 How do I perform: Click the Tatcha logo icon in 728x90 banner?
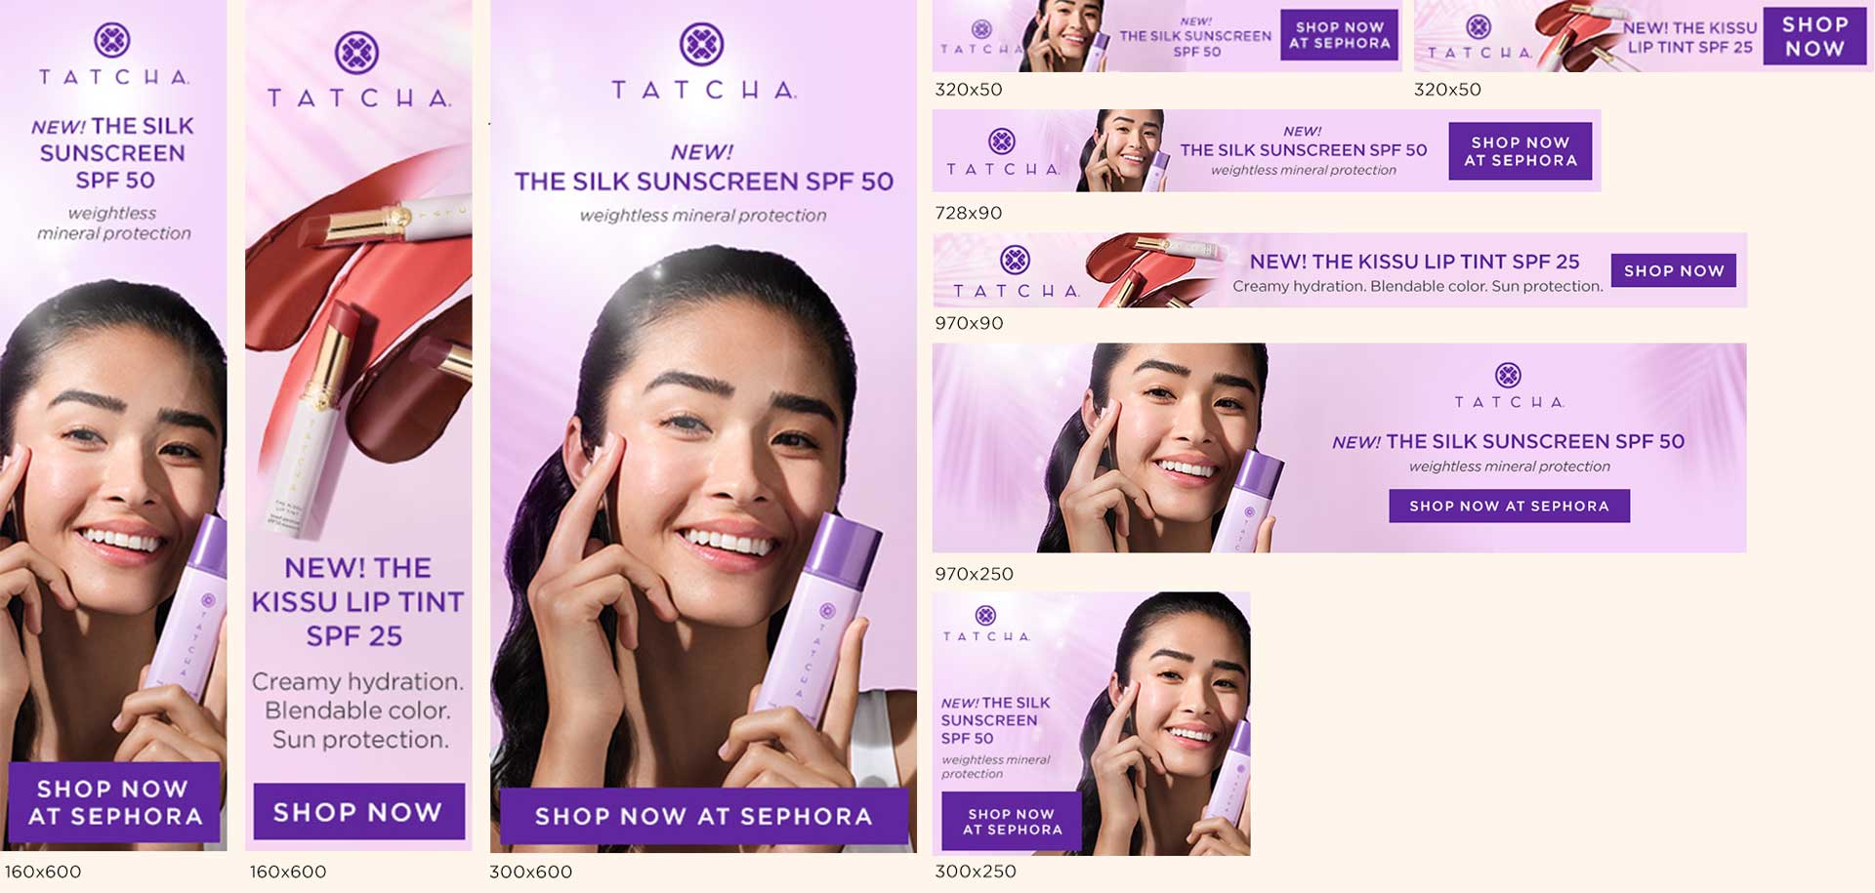pyautogui.click(x=1002, y=142)
